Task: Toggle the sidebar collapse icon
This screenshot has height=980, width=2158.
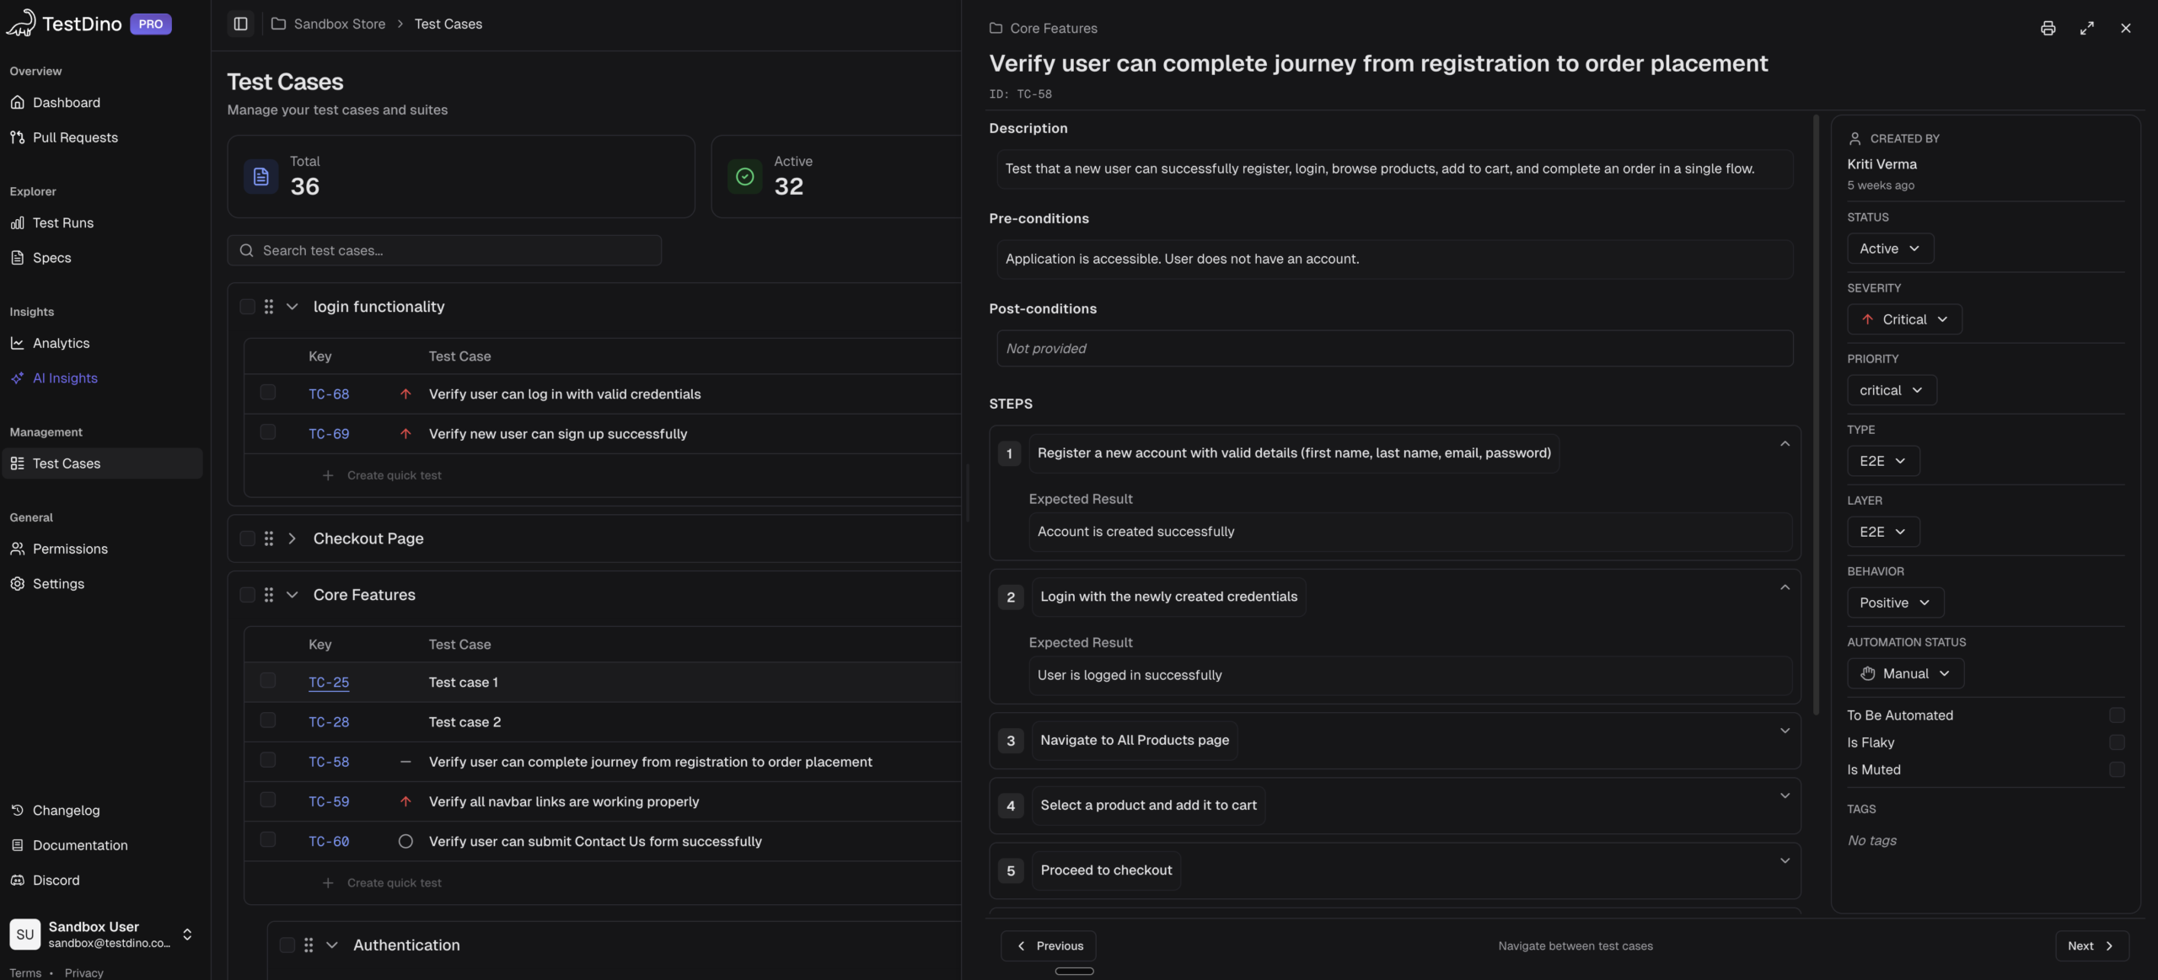Action: point(240,24)
